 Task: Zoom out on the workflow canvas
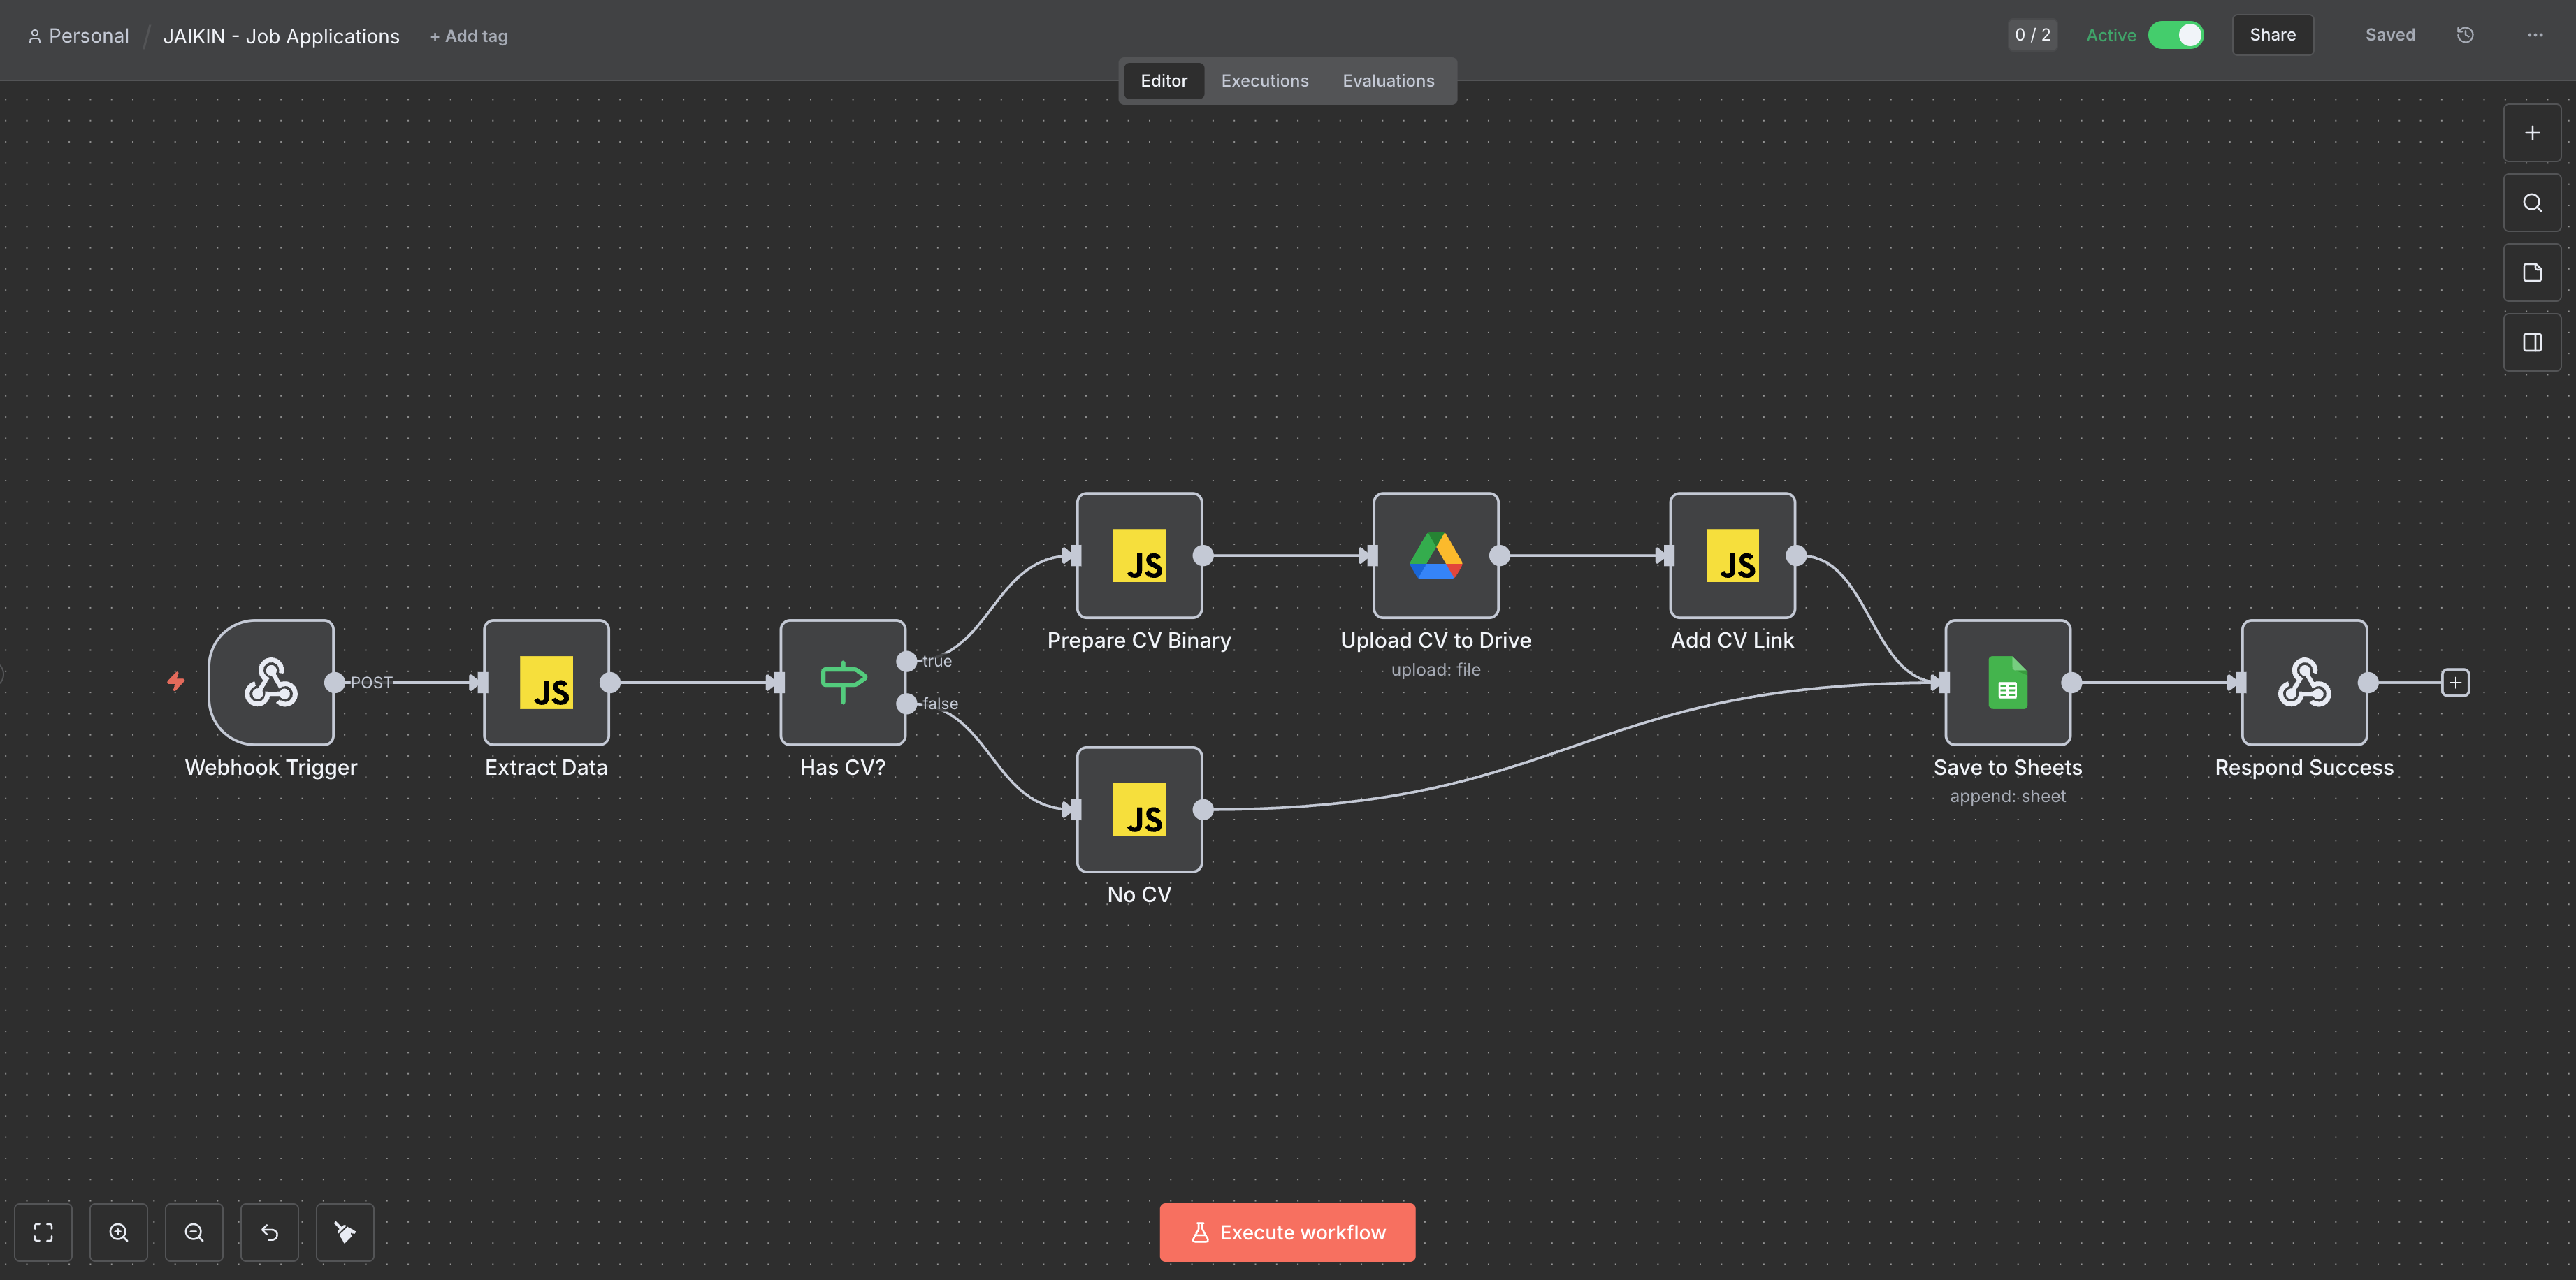(x=194, y=1232)
